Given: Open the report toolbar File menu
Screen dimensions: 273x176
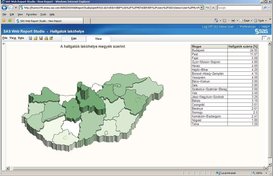Looking at the screenshot, I should [x=5, y=38].
